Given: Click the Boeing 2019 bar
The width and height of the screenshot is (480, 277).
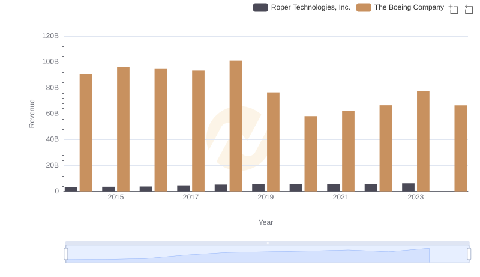Looking at the screenshot, I should (273, 142).
